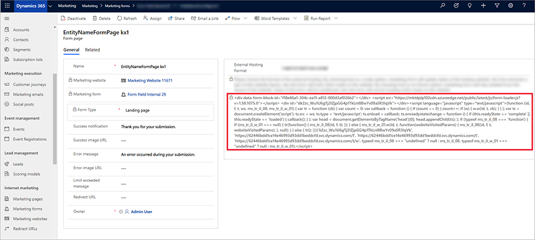This screenshot has width=535, height=240.
Task: Click the Form Type field lock icon
Action: click(x=74, y=110)
